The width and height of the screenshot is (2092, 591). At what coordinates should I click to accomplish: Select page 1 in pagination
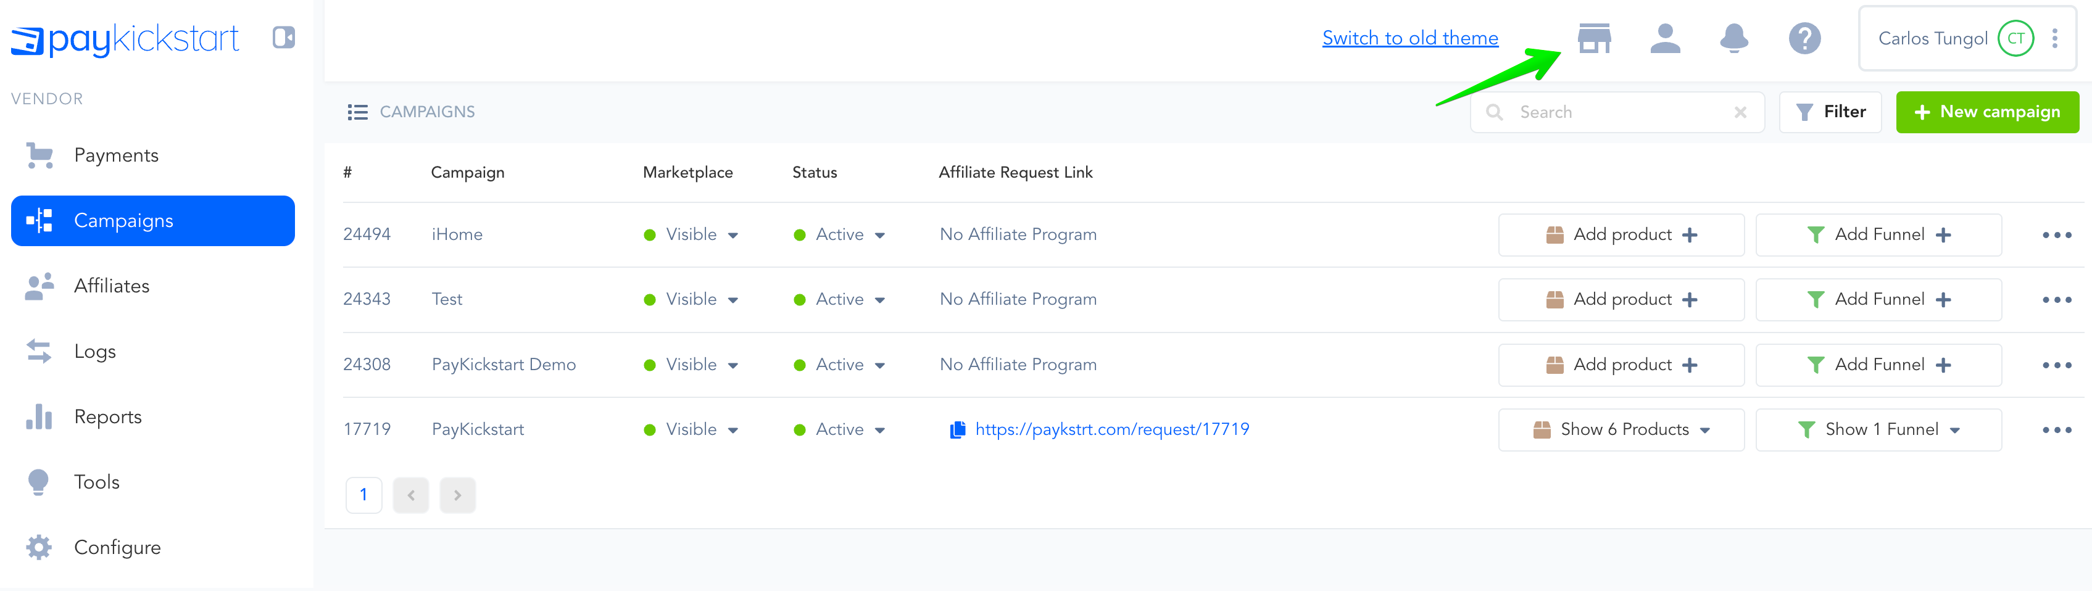tap(364, 494)
